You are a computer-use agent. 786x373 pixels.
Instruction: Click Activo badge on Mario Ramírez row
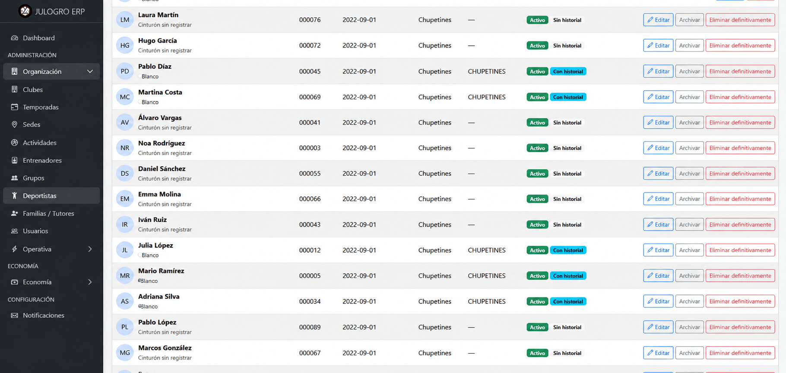click(537, 276)
